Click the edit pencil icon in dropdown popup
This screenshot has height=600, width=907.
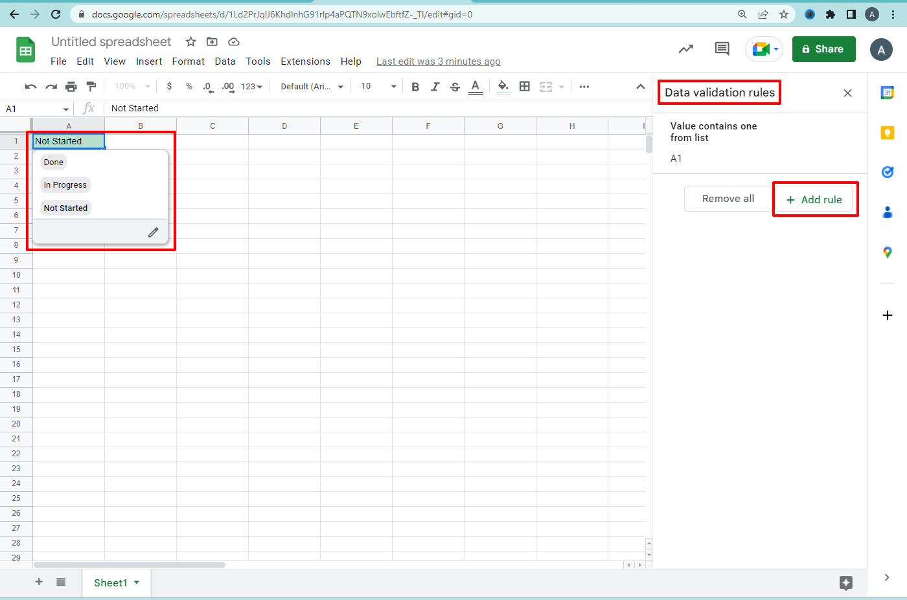point(154,232)
